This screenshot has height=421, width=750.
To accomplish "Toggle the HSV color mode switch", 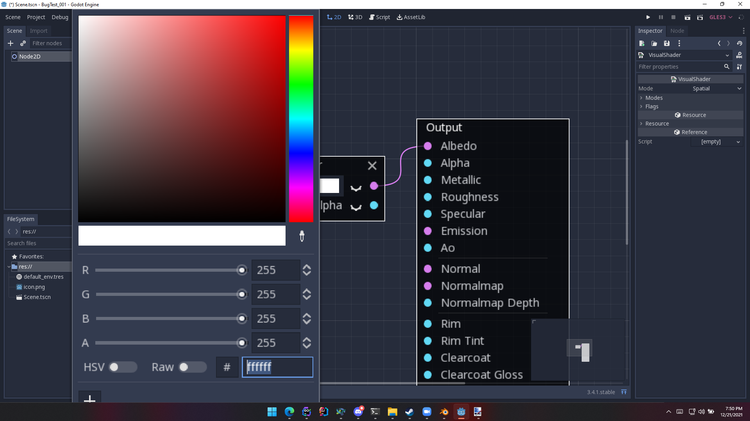I will [x=123, y=367].
